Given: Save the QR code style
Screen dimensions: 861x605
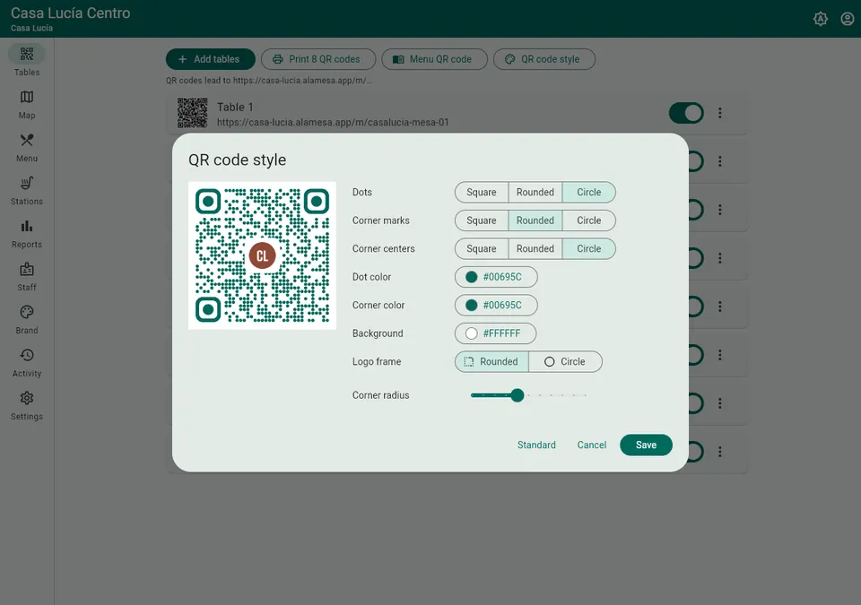Looking at the screenshot, I should (646, 445).
